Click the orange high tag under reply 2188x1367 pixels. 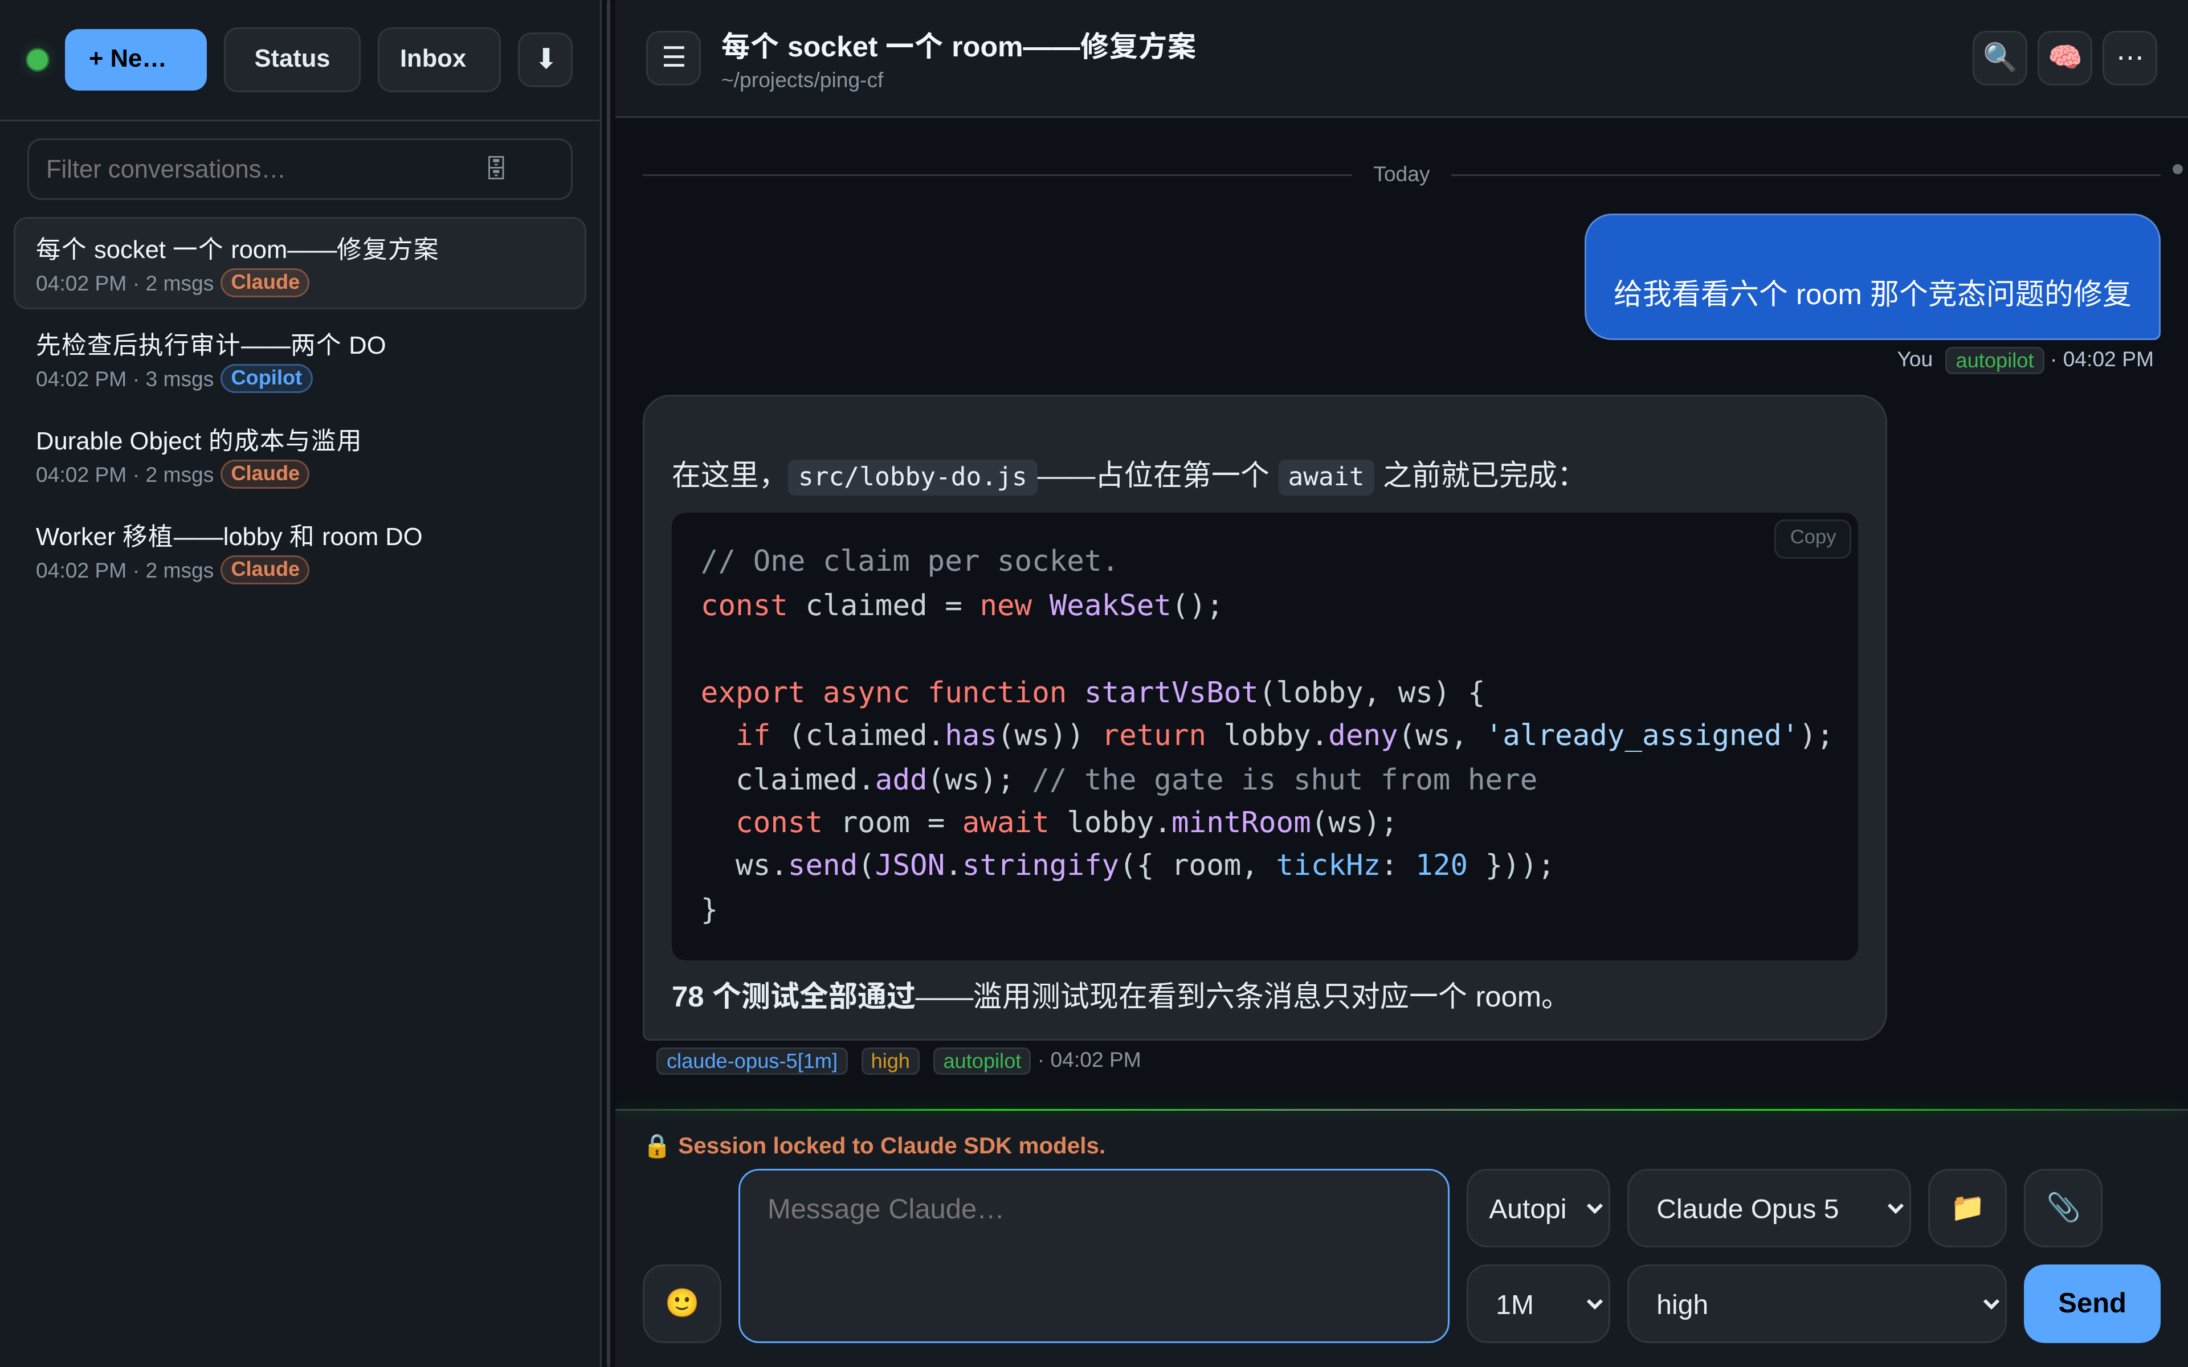(x=889, y=1061)
